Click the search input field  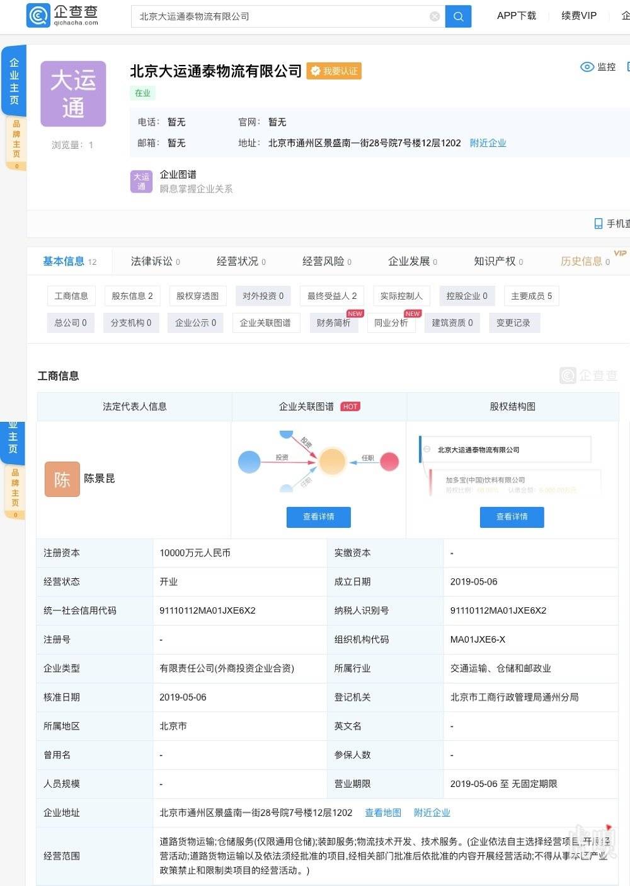coord(280,16)
